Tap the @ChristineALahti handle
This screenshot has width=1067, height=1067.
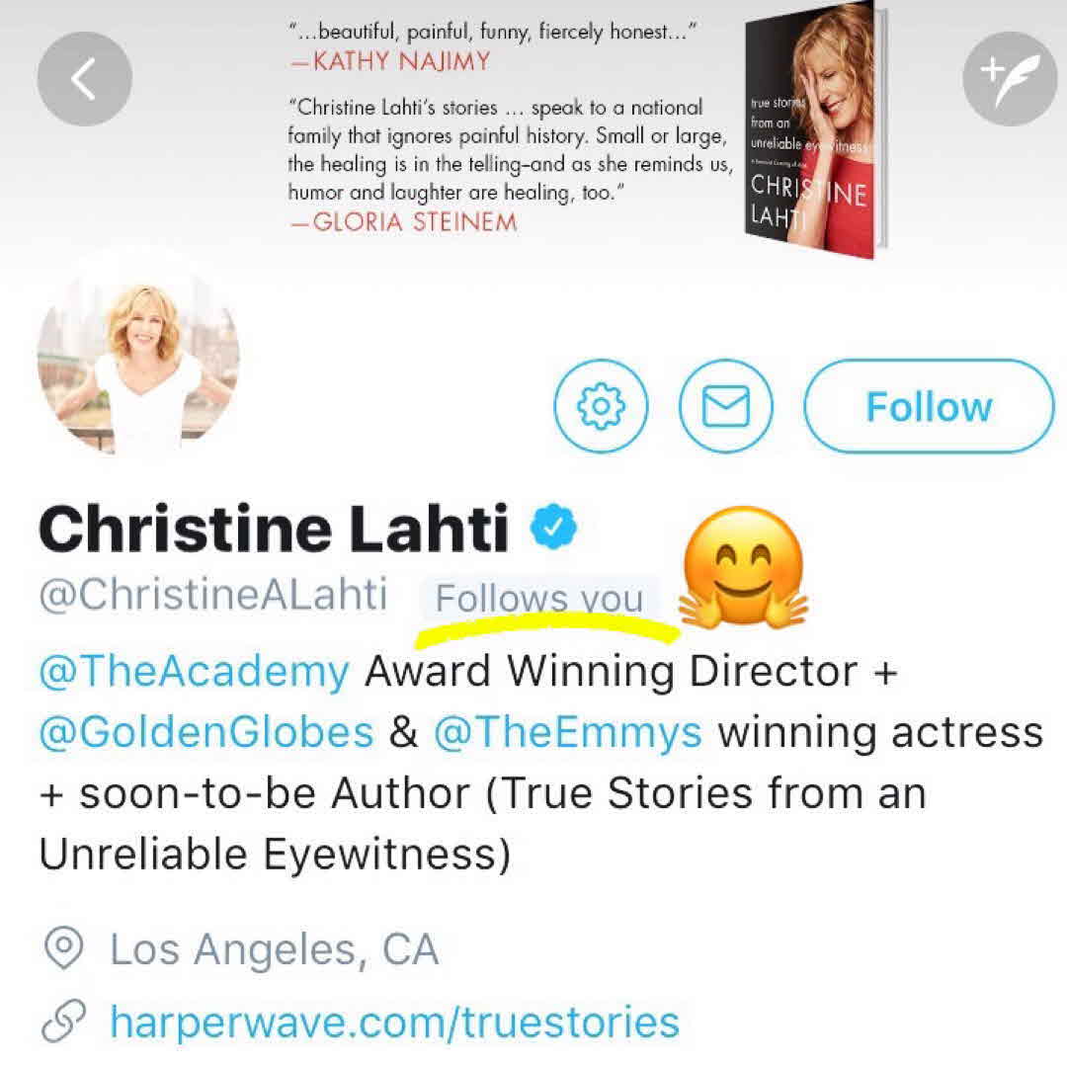(213, 595)
